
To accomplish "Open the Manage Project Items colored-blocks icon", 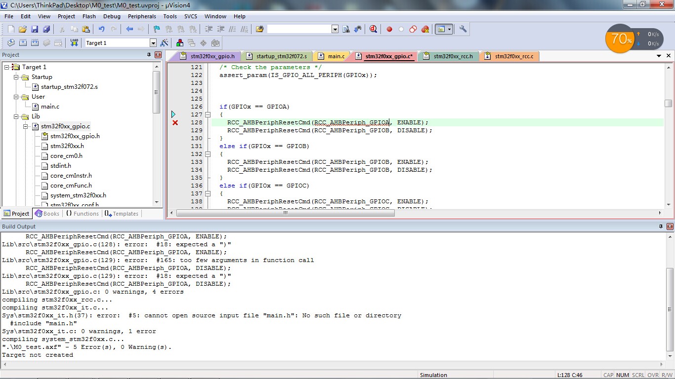I will pyautogui.click(x=180, y=43).
